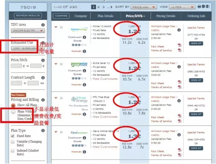Click the minimum Contract Length input field

[17, 83]
